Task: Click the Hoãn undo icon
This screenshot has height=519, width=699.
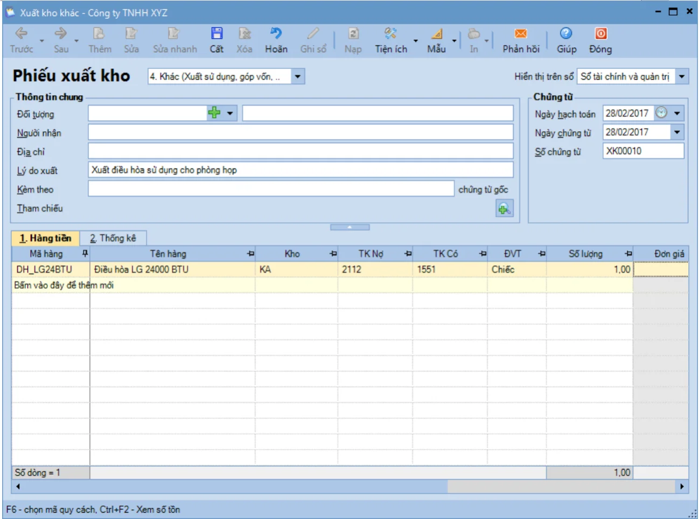Action: click(x=276, y=33)
